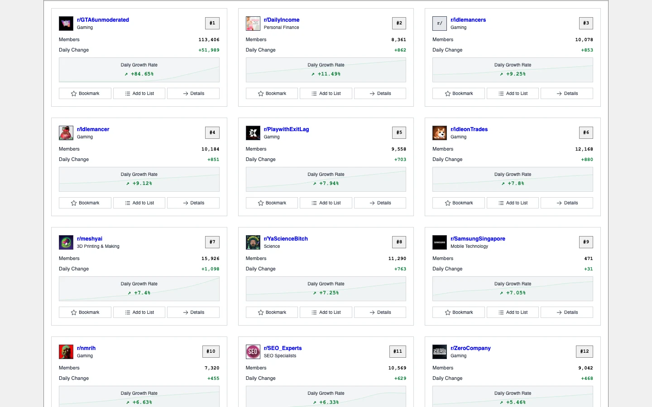Open Details for r/PlaywithExitLag
The width and height of the screenshot is (652, 407).
(380, 203)
